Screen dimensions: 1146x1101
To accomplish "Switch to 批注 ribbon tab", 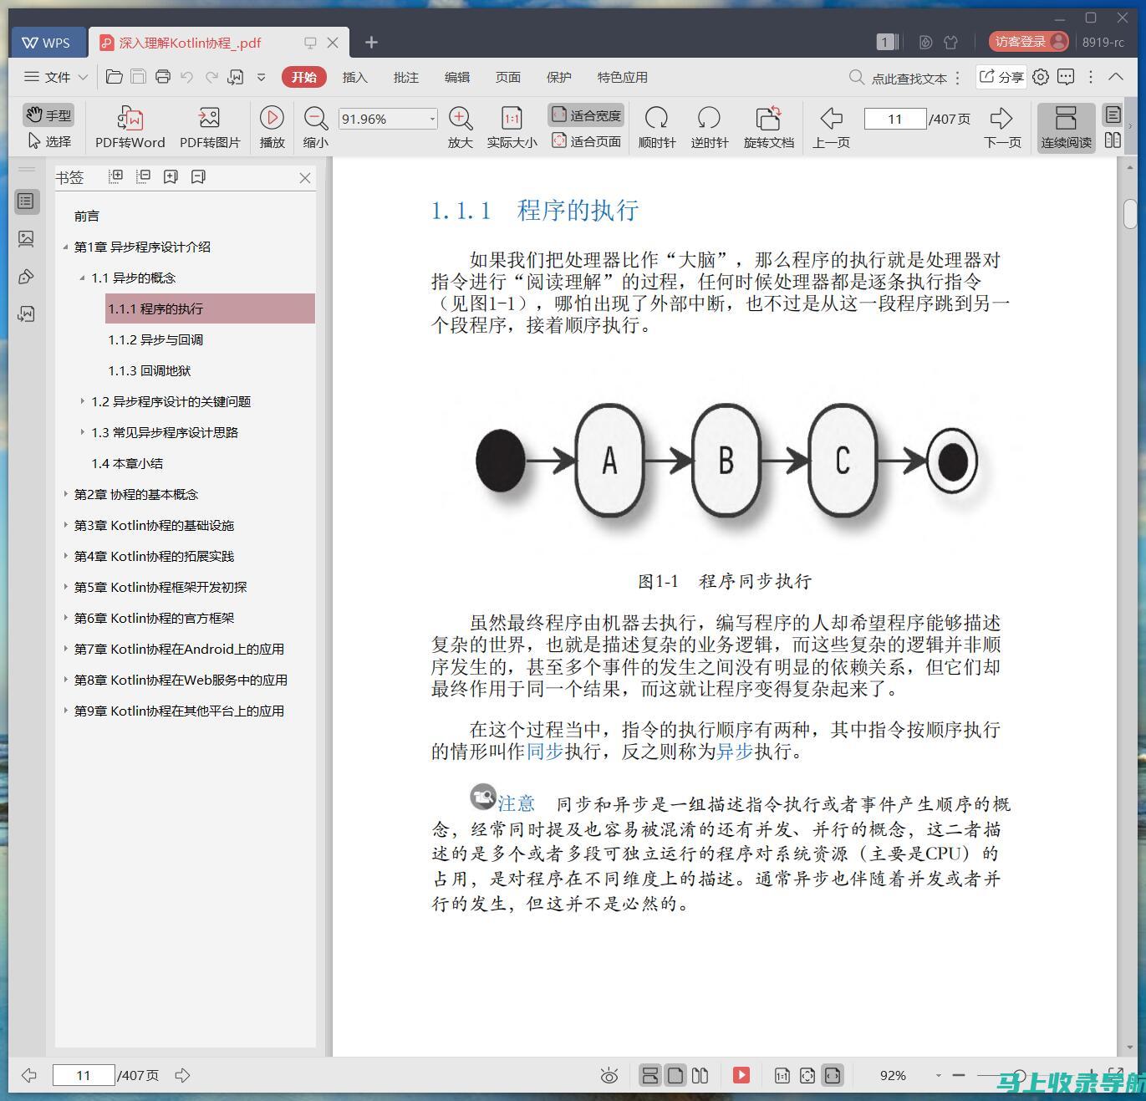I will tap(405, 77).
